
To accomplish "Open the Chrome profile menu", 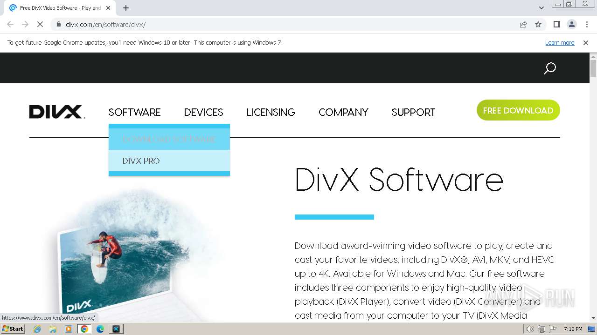I will (571, 24).
